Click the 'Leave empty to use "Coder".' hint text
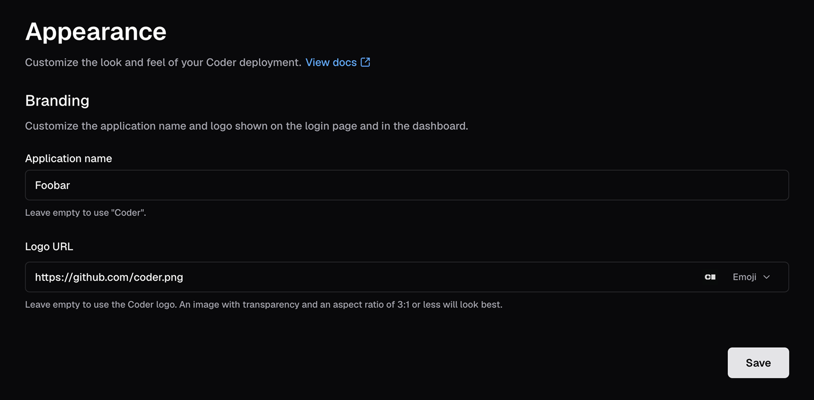This screenshot has width=814, height=400. pos(85,213)
